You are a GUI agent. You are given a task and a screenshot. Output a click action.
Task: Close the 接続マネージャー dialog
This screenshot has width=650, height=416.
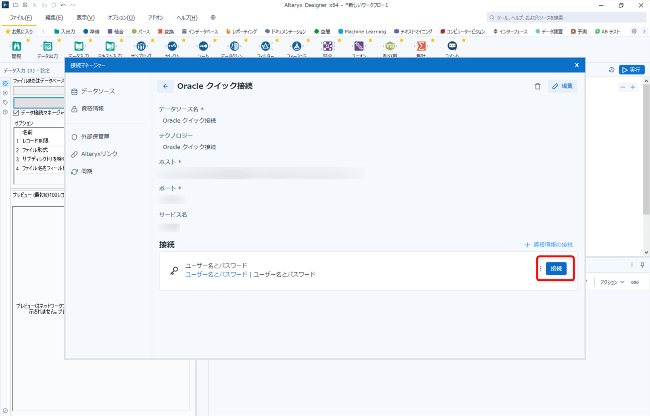coord(577,65)
